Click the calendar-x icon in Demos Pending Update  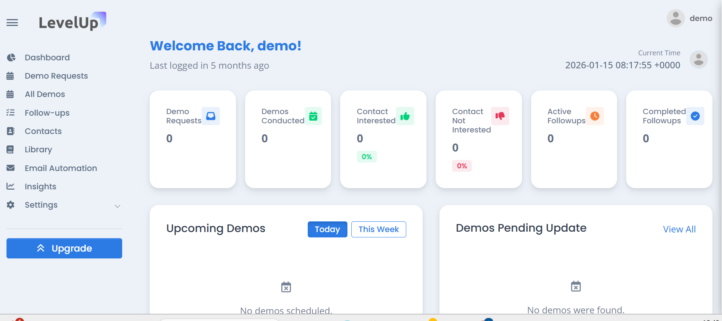pyautogui.click(x=576, y=286)
